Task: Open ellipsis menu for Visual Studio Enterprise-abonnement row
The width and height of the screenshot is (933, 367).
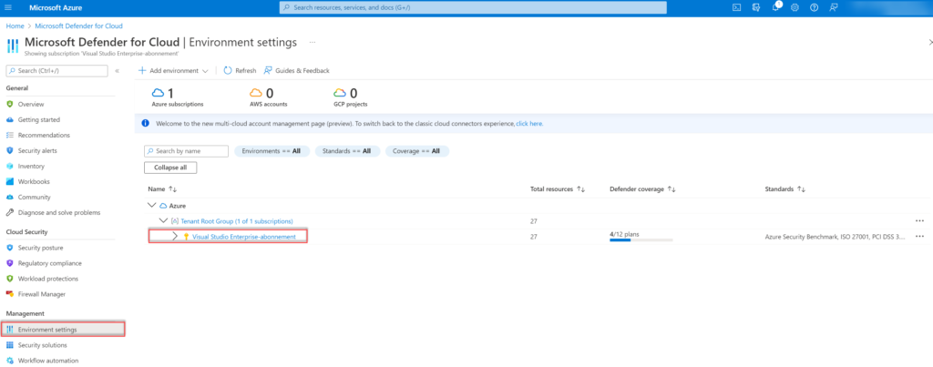Action: click(919, 236)
